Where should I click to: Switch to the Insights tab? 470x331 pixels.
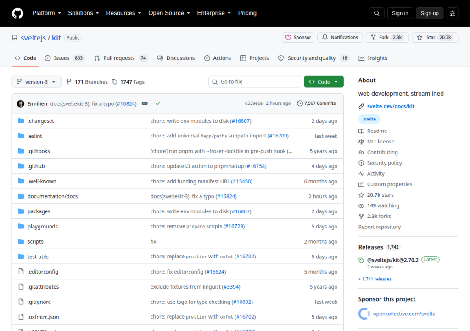[373, 58]
